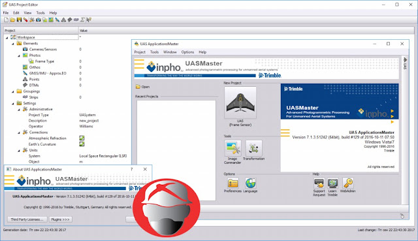
Task: Select the Strips tree item
Action: [33, 97]
